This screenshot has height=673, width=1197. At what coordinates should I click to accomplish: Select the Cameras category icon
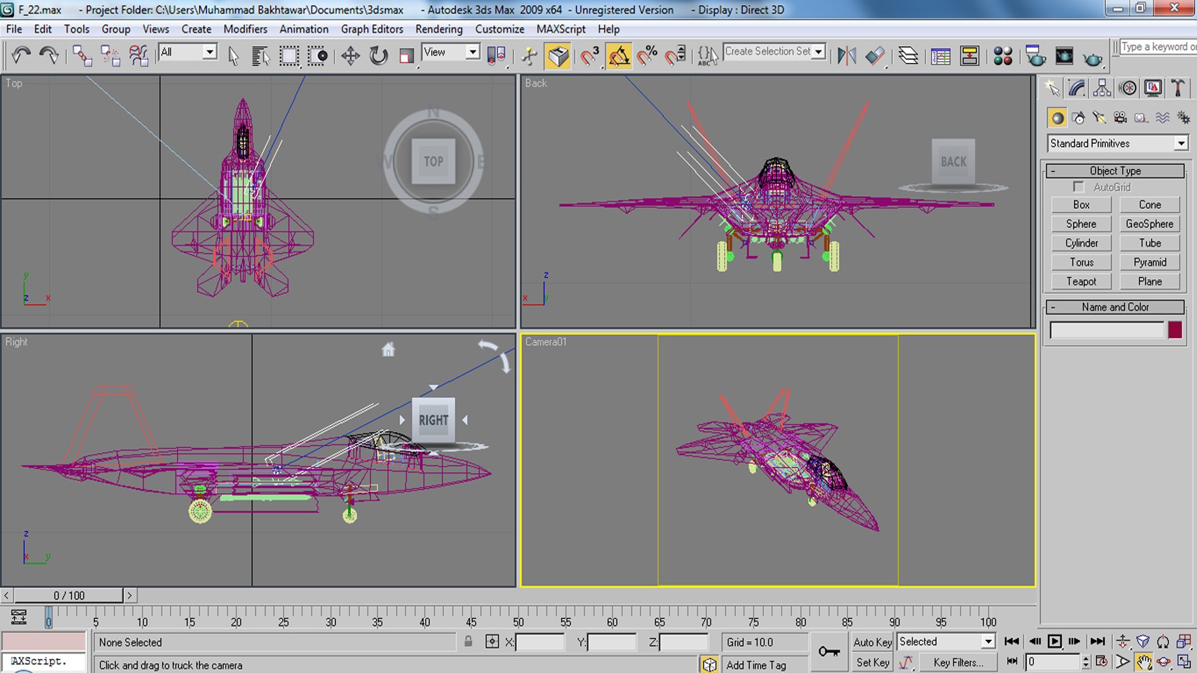click(1120, 118)
